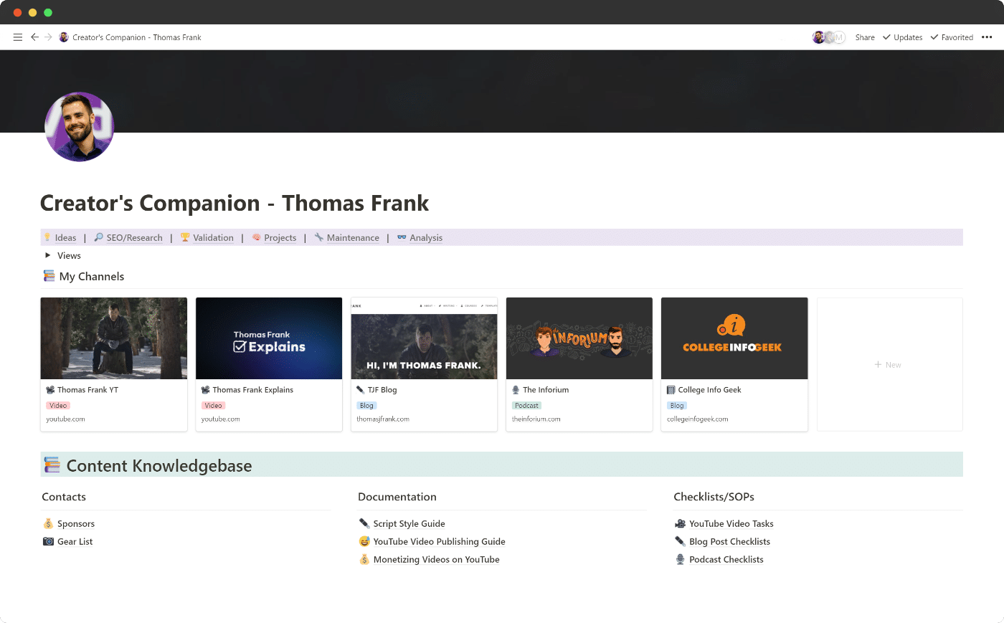This screenshot has width=1004, height=623.
Task: Click the page title Creator's Companion heading
Action: click(235, 204)
